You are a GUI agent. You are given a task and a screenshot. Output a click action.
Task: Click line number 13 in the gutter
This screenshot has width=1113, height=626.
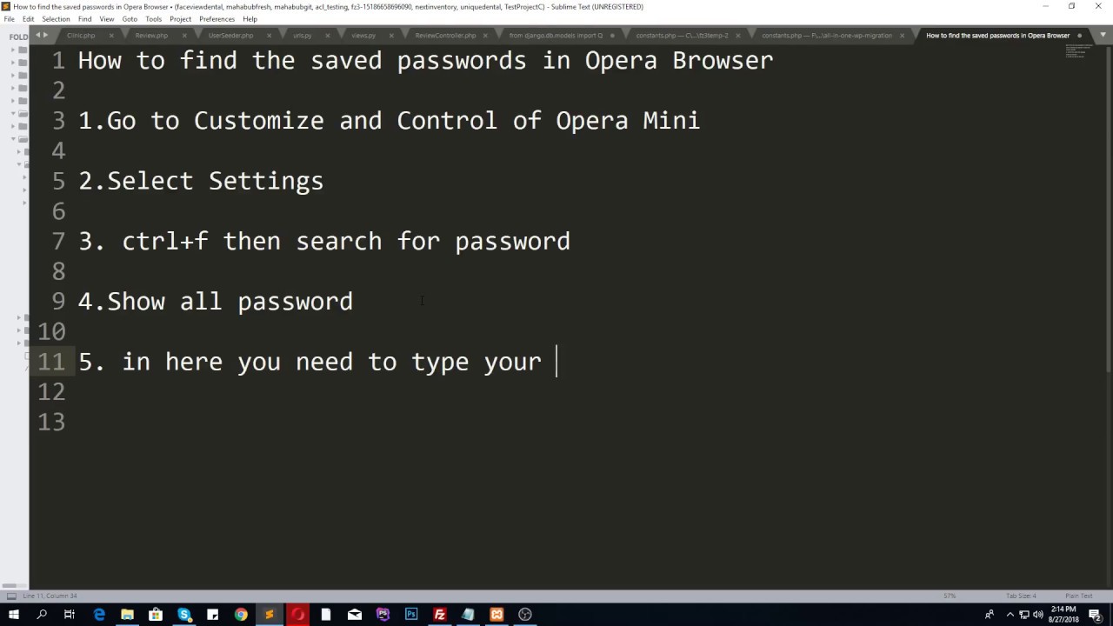[x=51, y=422]
